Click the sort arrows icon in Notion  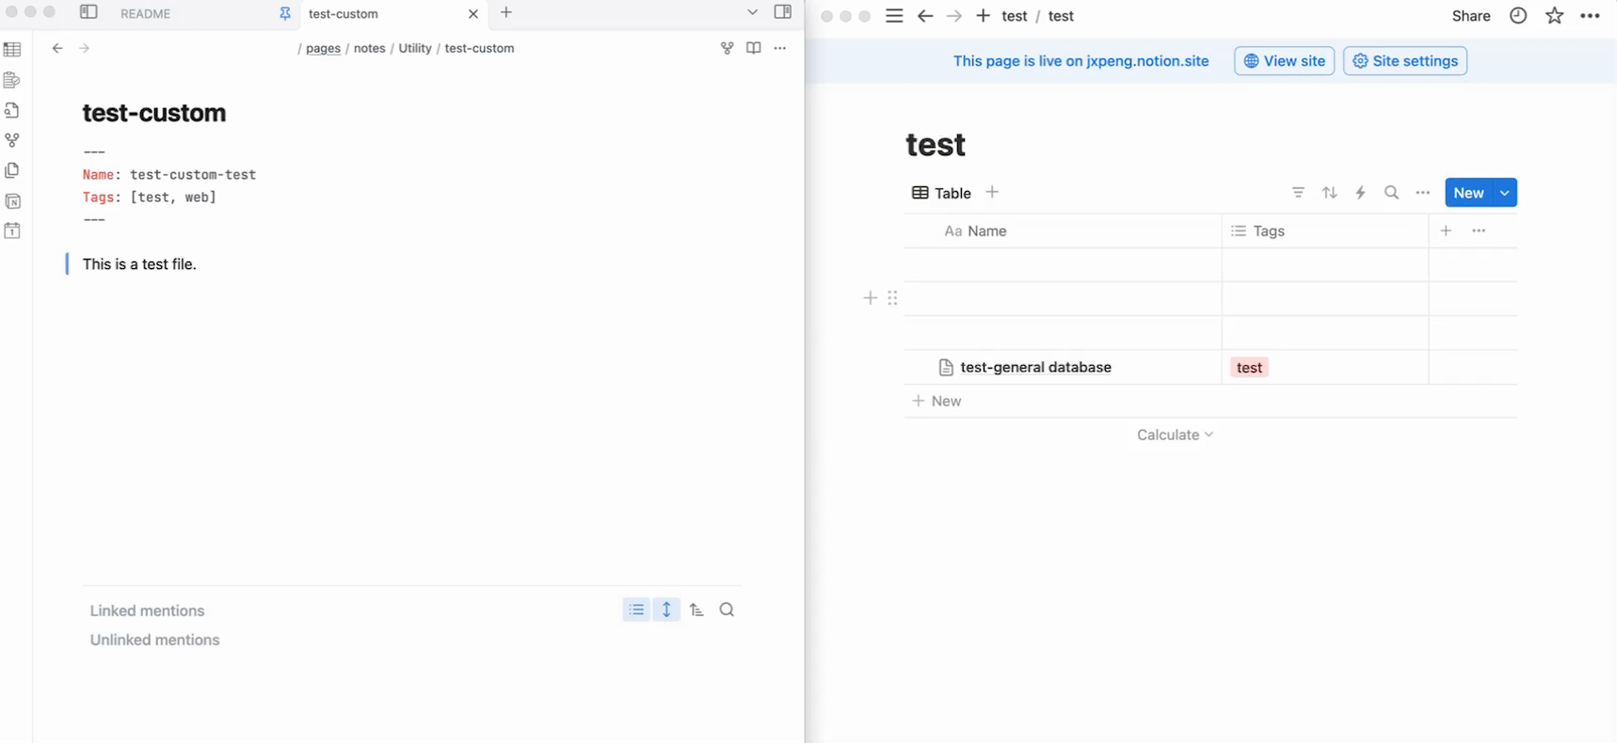1329,193
